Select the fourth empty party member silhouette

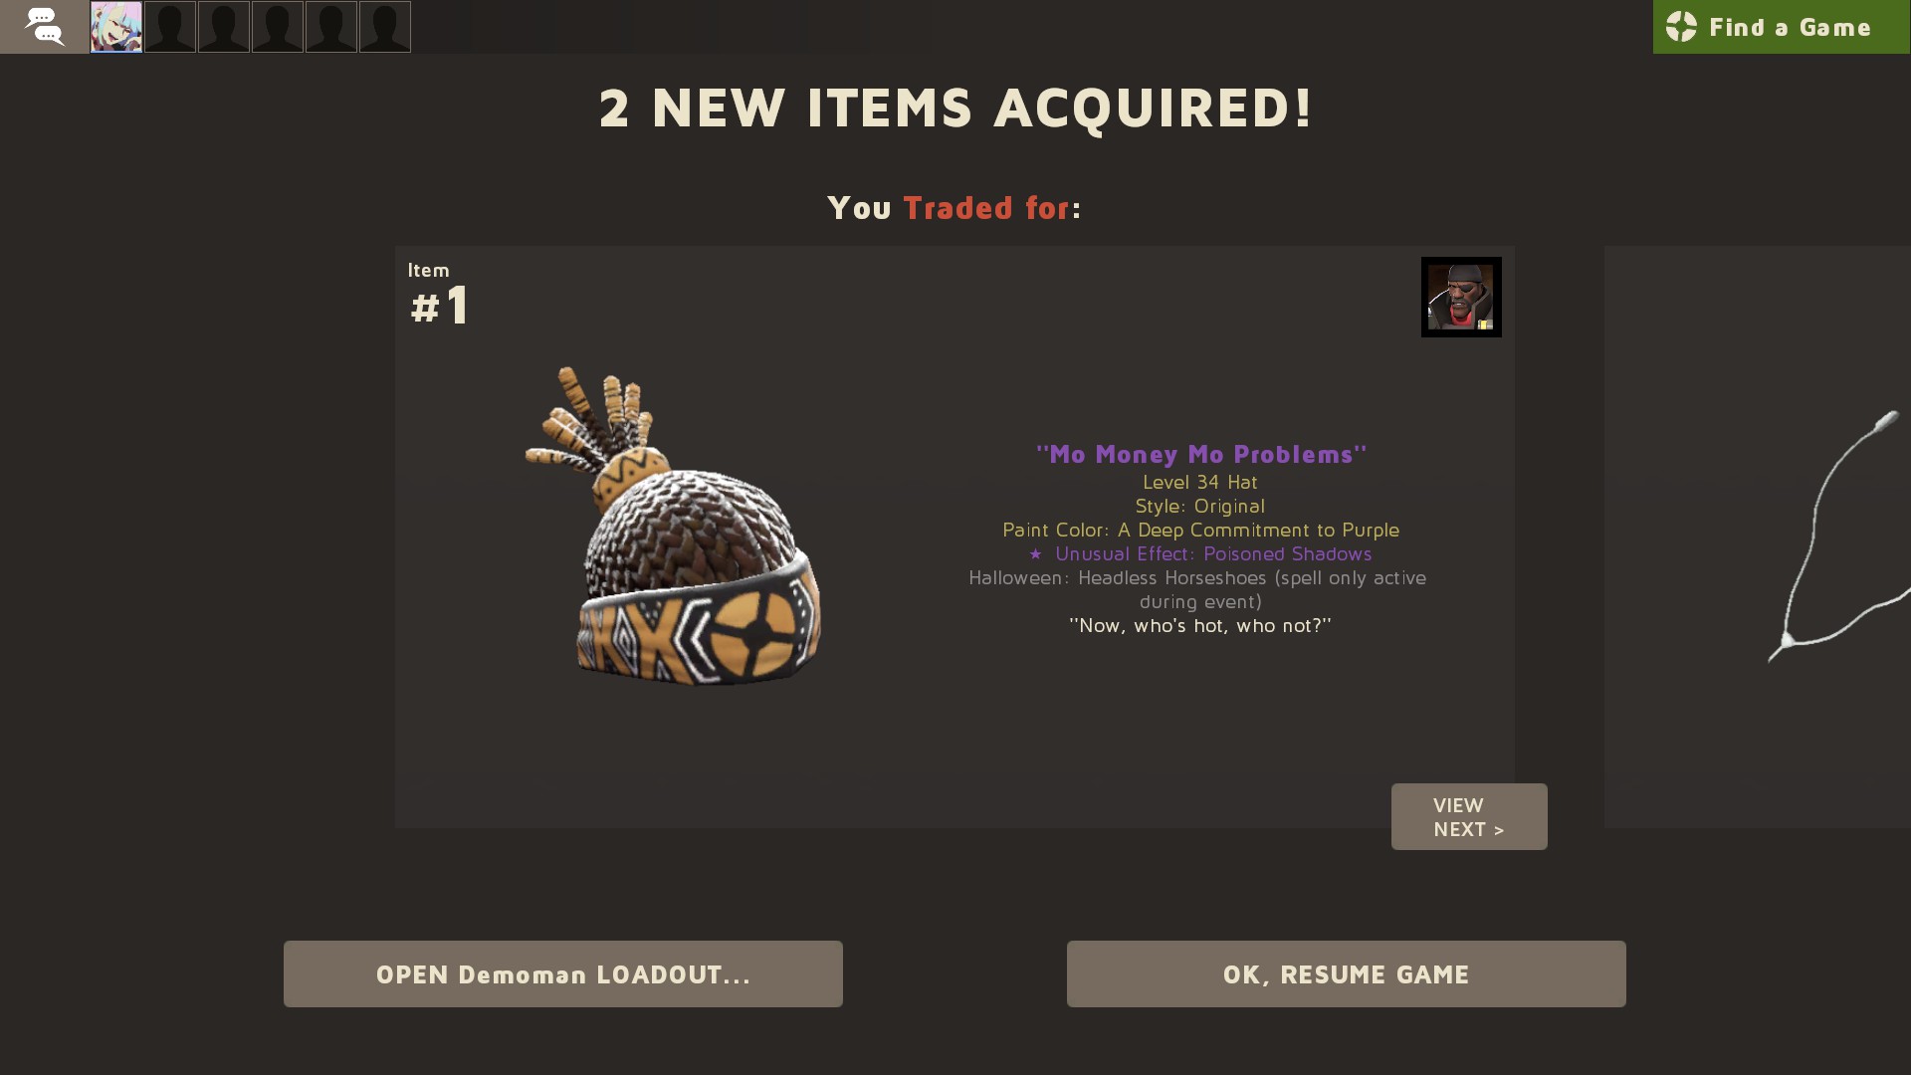331,27
